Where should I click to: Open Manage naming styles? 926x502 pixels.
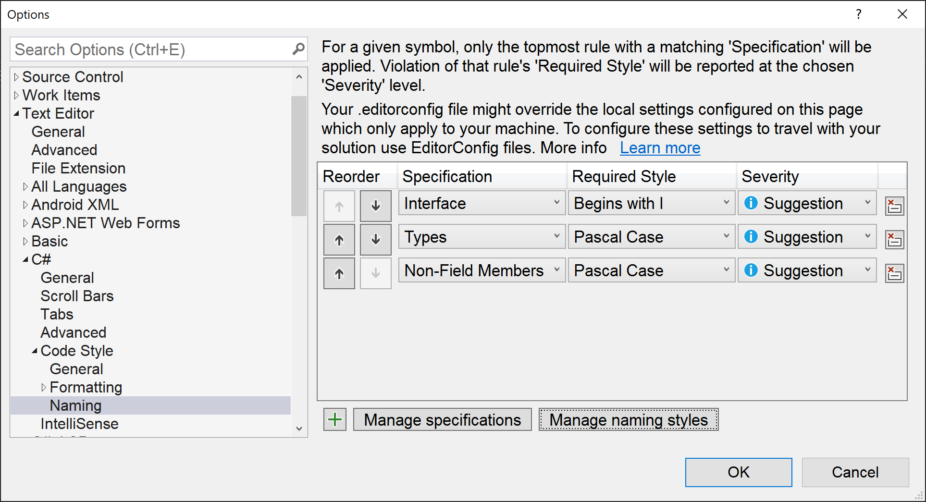628,419
